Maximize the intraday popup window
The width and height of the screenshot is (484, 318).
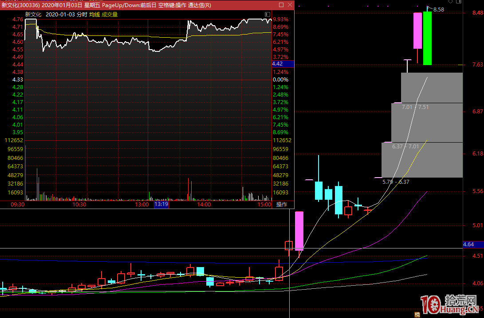(281, 5)
